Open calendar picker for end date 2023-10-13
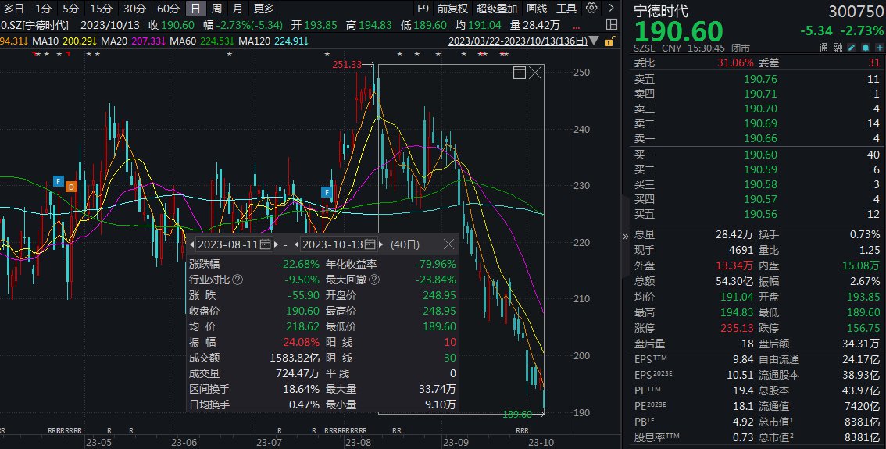 370,244
